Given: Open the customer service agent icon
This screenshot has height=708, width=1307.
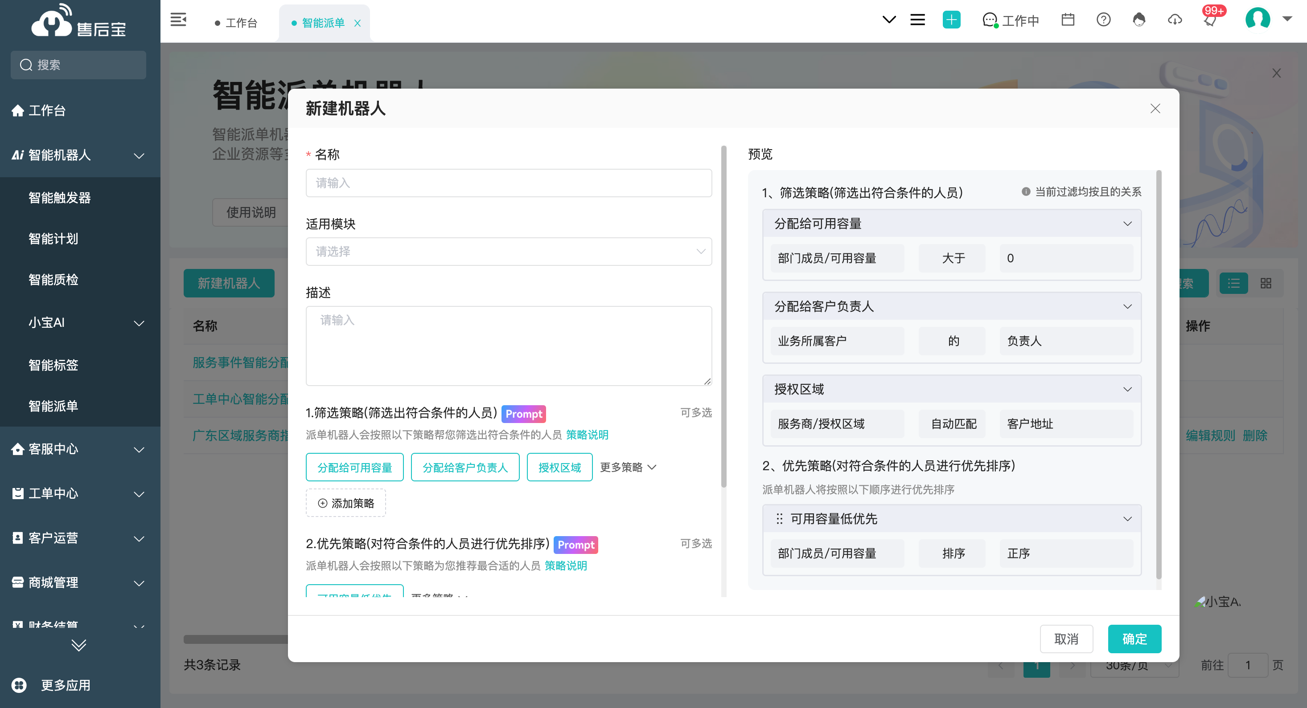Looking at the screenshot, I should pos(1139,20).
